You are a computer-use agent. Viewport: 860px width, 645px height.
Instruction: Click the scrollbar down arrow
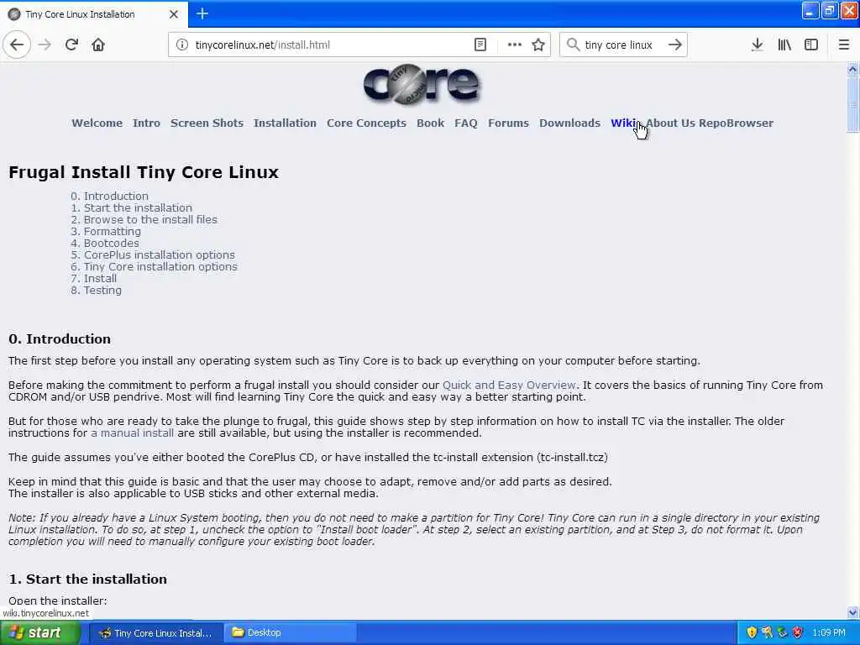(x=852, y=612)
